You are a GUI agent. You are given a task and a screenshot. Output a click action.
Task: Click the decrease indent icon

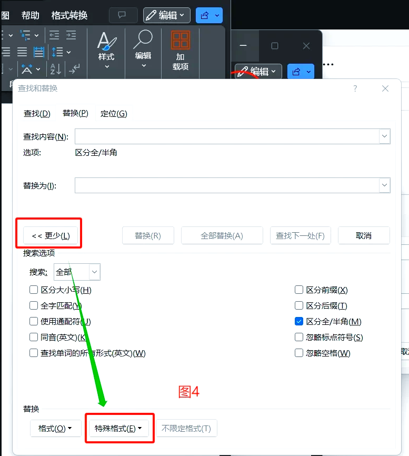coord(54,35)
